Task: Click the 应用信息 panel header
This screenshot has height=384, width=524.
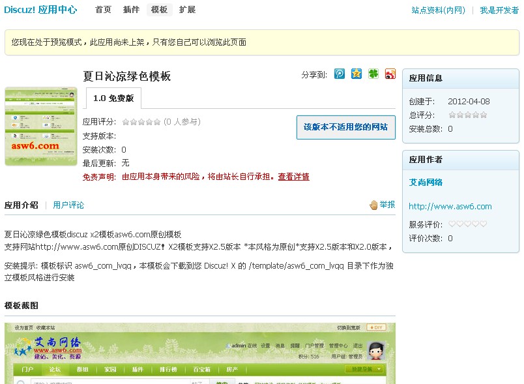Action: point(461,78)
